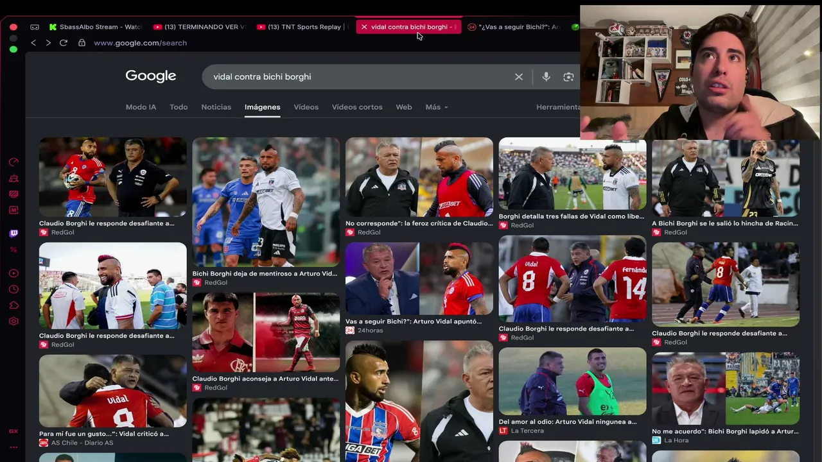Open image of Vidal 8 and Fernández 14

coord(573,279)
